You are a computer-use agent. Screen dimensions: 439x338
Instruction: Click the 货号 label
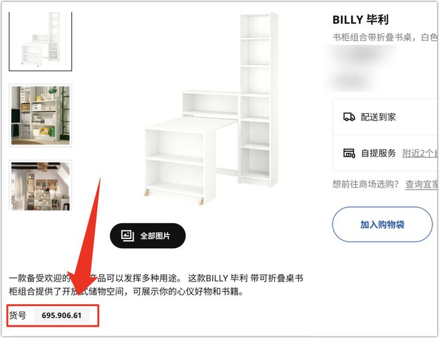18,315
